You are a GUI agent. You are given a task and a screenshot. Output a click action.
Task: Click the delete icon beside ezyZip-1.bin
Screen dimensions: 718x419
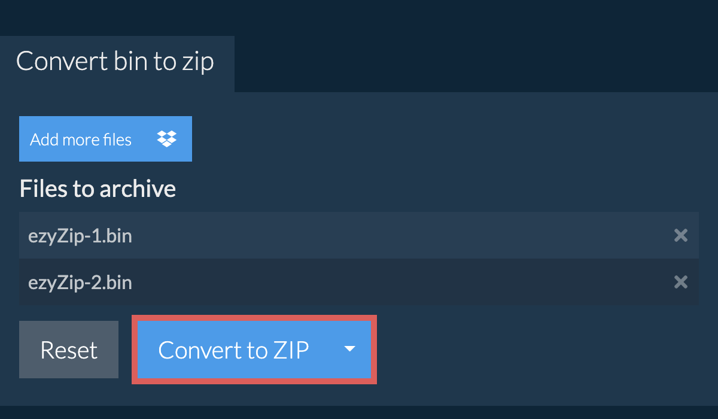pos(681,235)
